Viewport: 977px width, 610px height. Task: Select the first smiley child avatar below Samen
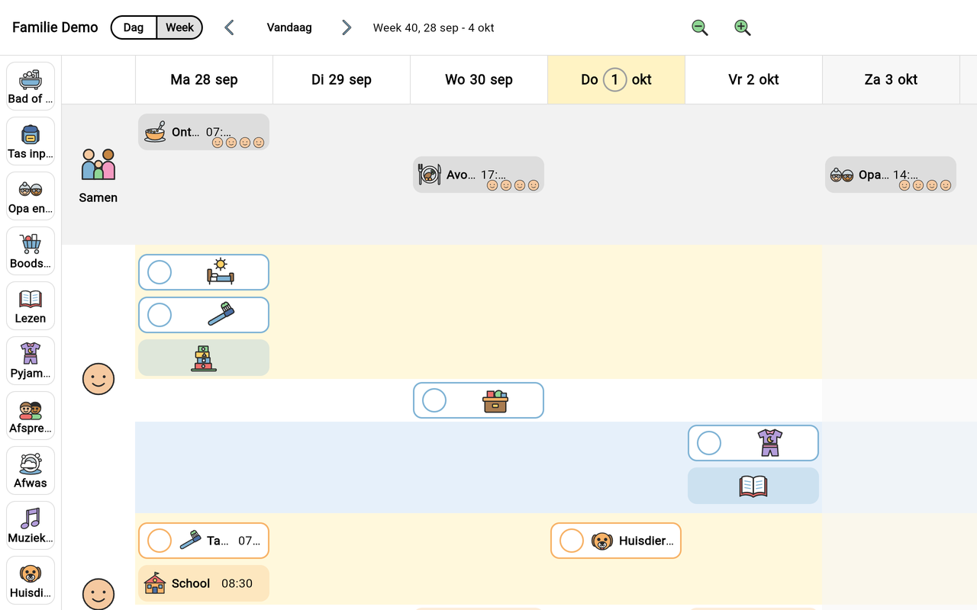[x=98, y=379]
